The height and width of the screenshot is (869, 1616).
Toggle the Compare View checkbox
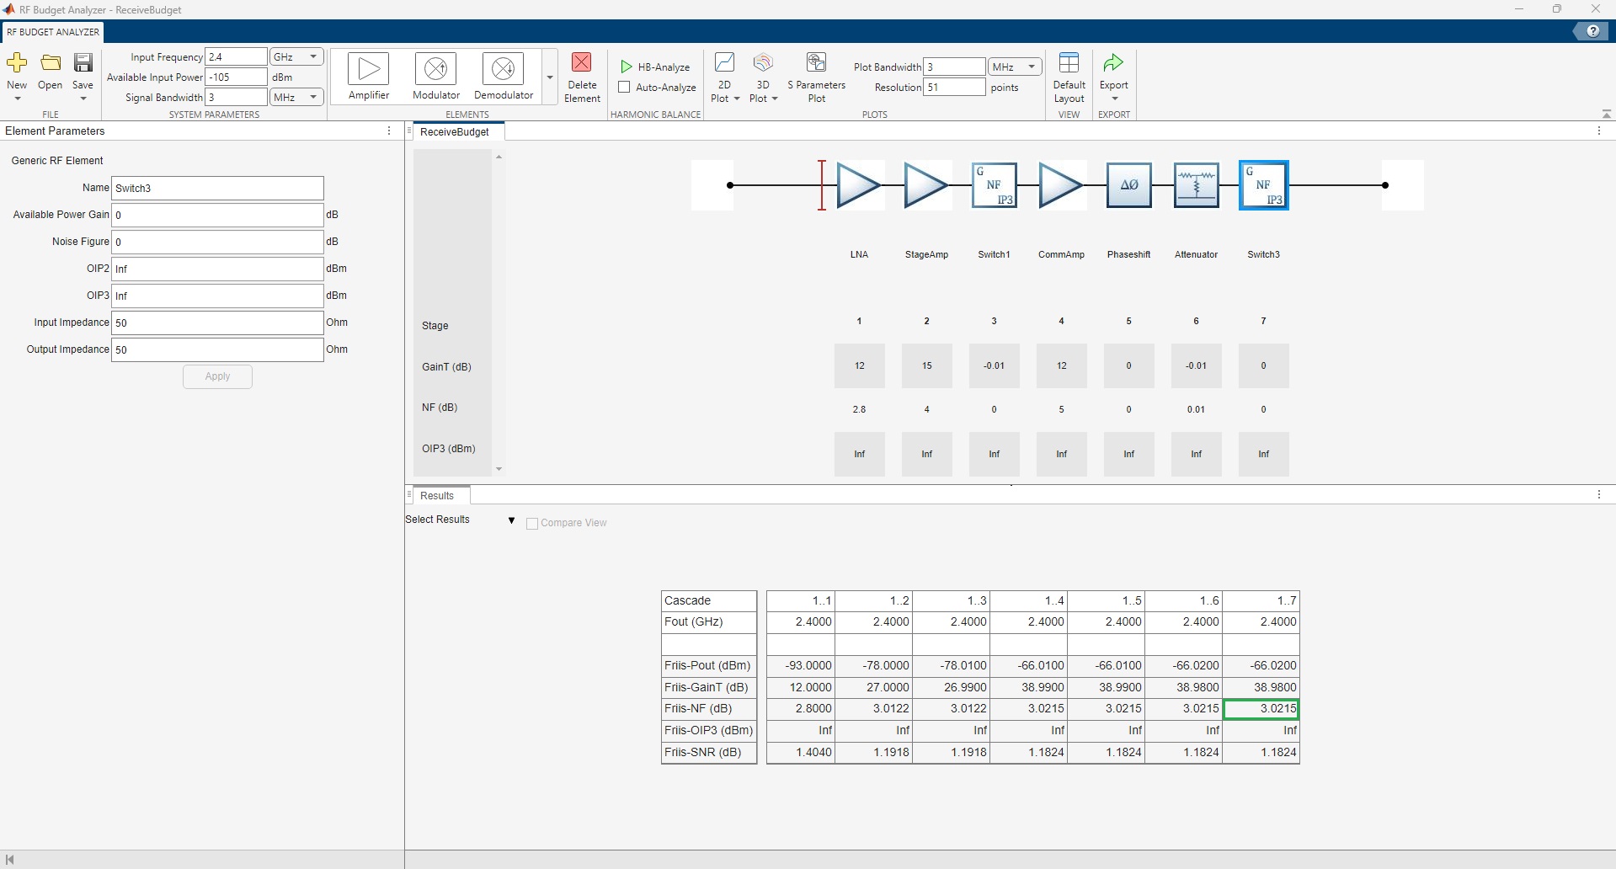click(532, 524)
